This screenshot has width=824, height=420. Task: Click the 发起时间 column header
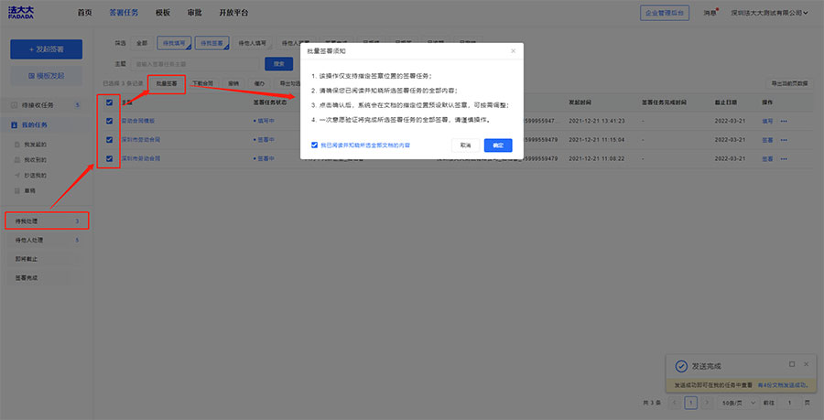tap(580, 102)
